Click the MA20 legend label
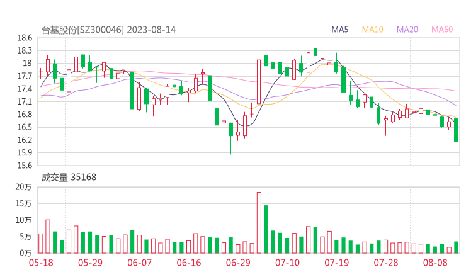Viewport: 466px width, 277px height. (x=407, y=30)
